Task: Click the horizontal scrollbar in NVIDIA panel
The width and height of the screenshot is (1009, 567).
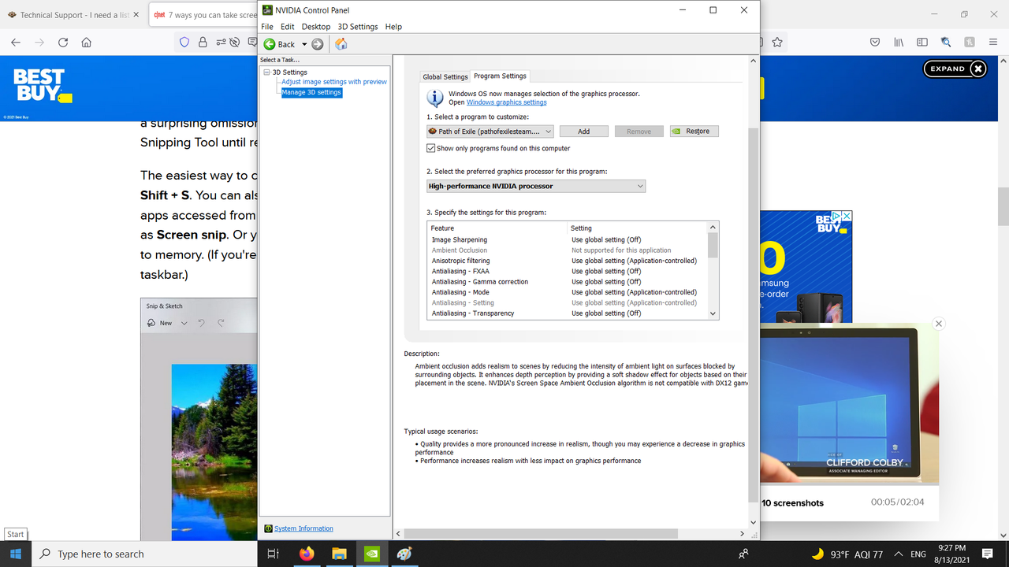Action: point(542,534)
